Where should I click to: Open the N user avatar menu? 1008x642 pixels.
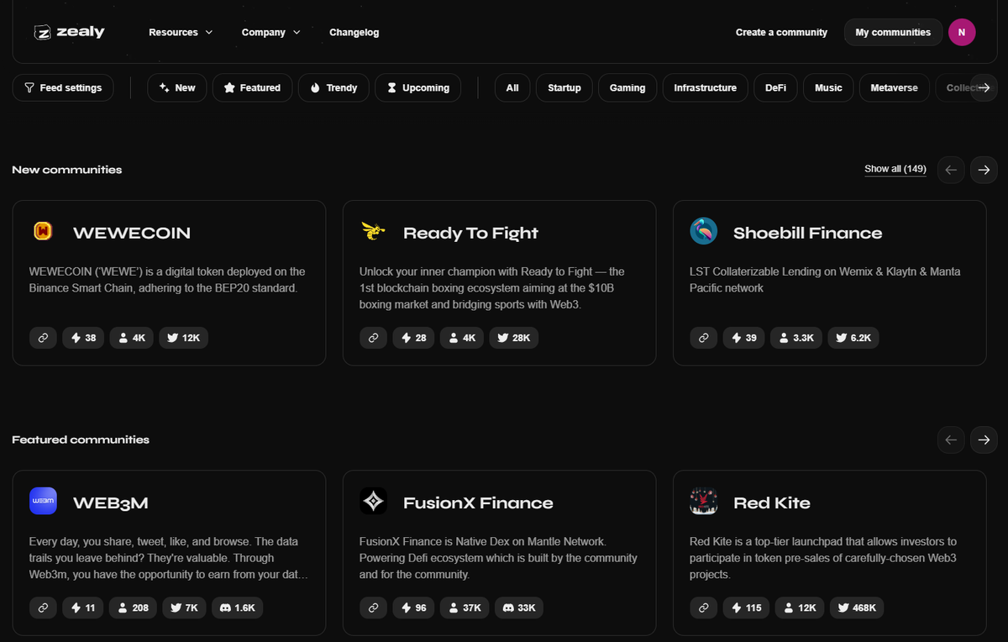click(x=962, y=32)
